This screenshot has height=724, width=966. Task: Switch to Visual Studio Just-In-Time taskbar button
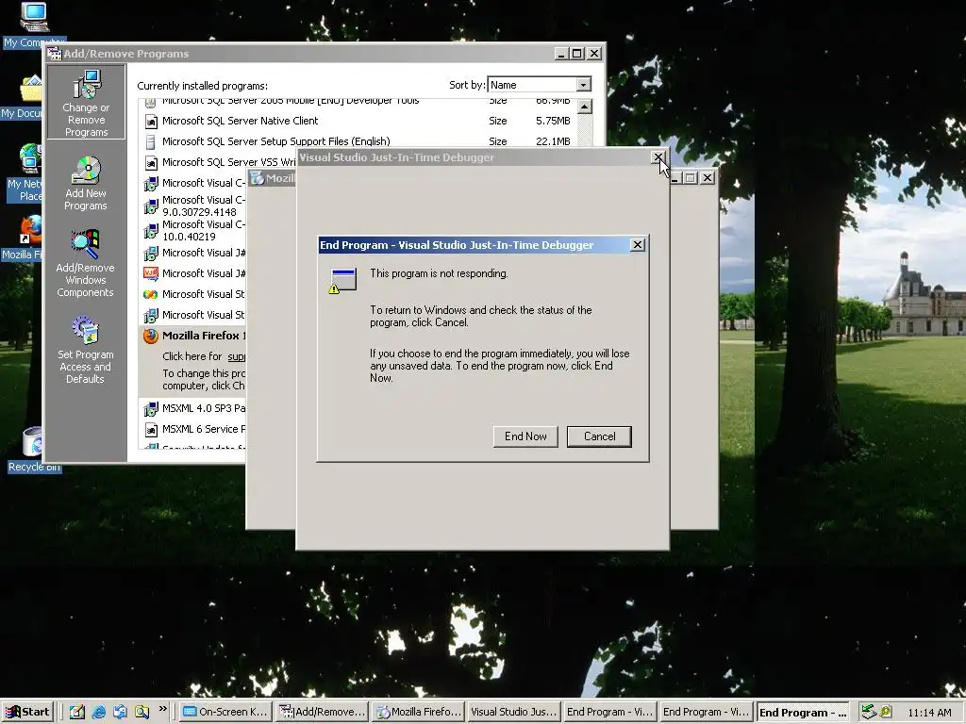click(x=514, y=712)
